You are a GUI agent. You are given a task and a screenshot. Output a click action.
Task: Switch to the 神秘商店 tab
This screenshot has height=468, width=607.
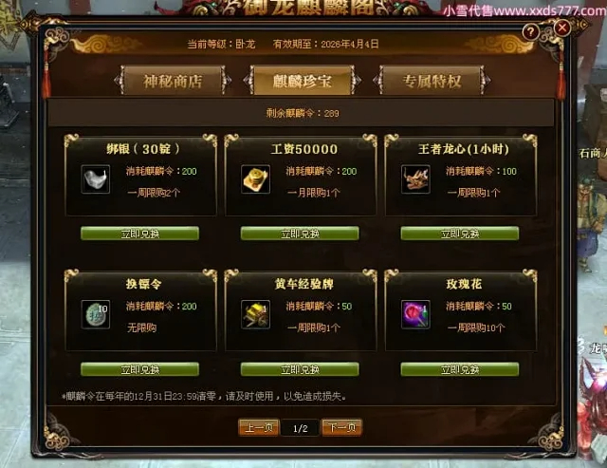coord(173,81)
